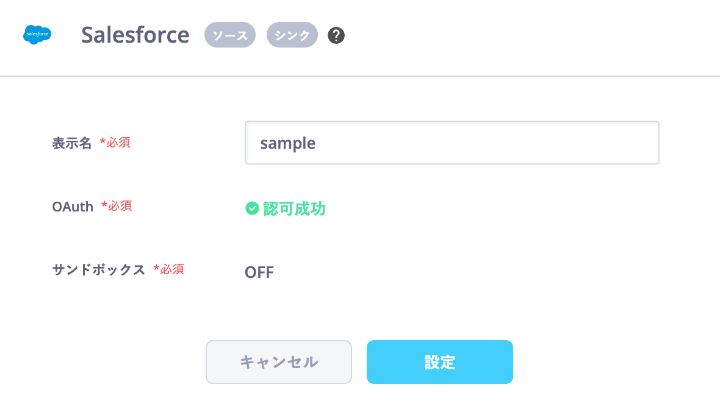Click the Salesforce cloud logo
The height and width of the screenshot is (412, 720).
(37, 34)
